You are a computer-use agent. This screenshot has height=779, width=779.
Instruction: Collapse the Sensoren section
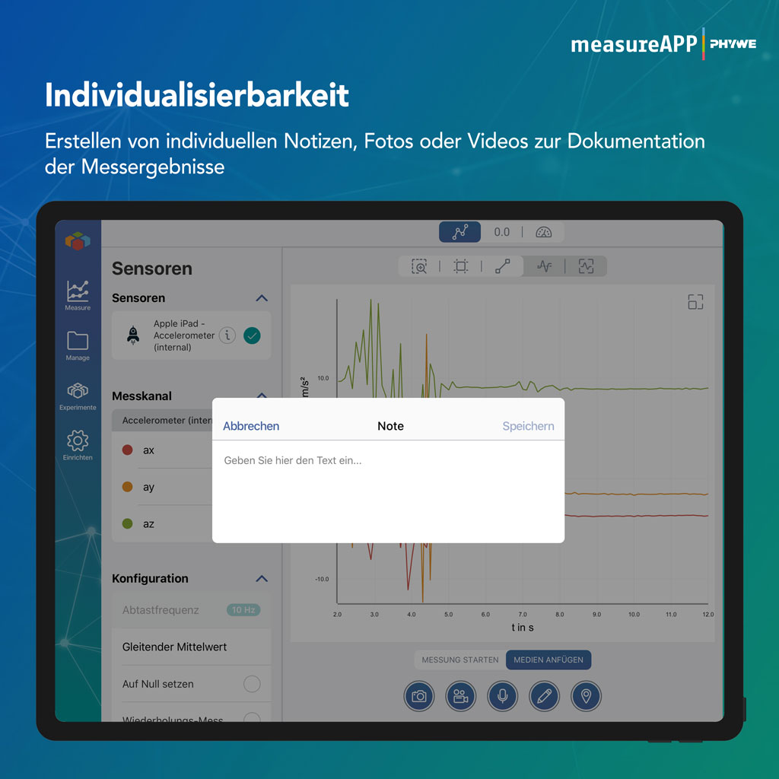[262, 298]
